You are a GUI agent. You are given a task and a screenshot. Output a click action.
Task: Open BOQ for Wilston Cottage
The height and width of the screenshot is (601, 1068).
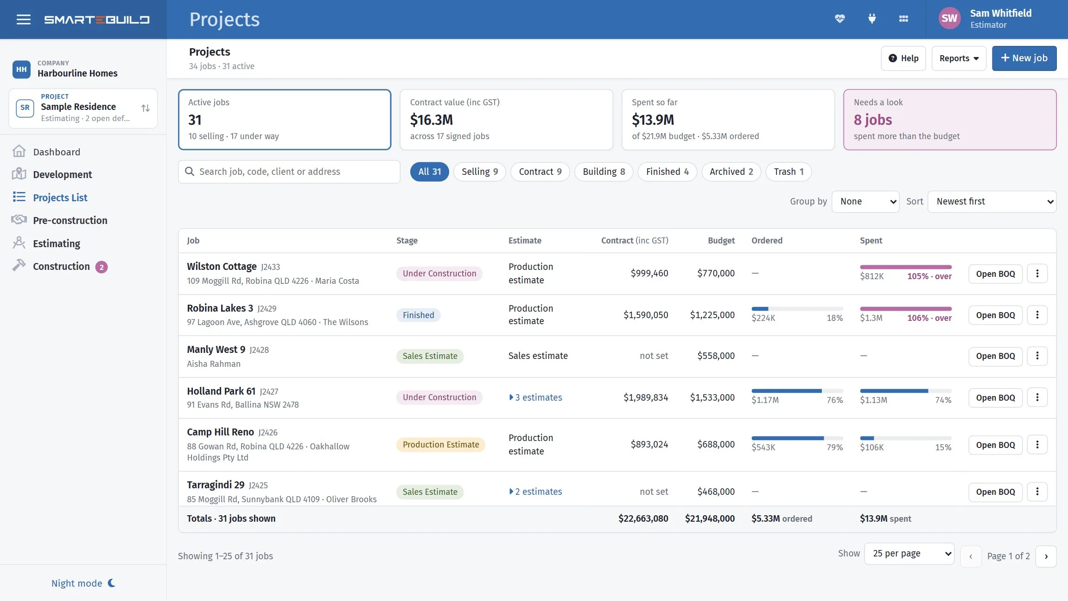[995, 274]
